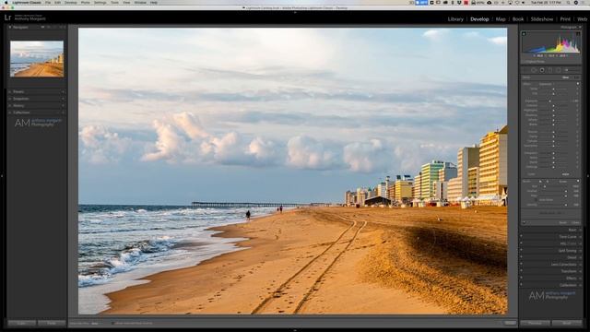Screen dimensions: 590x332
Task: Open the Photo menu in menu bar
Action: pyautogui.click(x=86, y=3)
